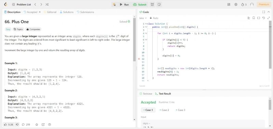Screen dimensions: 273x129
Task: Toggle the breakpoint at line 12
Action: pyautogui.click(x=139, y=59)
